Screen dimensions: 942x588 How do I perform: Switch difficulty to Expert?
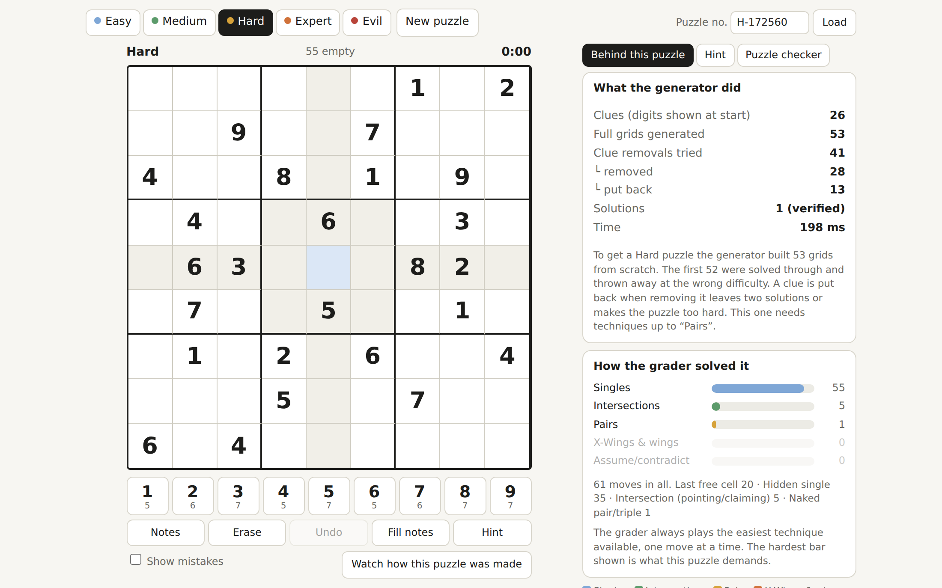pyautogui.click(x=308, y=22)
